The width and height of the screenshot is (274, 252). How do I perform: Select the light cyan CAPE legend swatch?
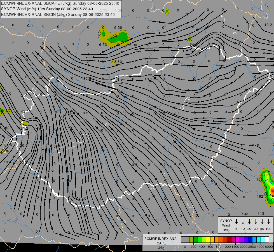pos(263,239)
